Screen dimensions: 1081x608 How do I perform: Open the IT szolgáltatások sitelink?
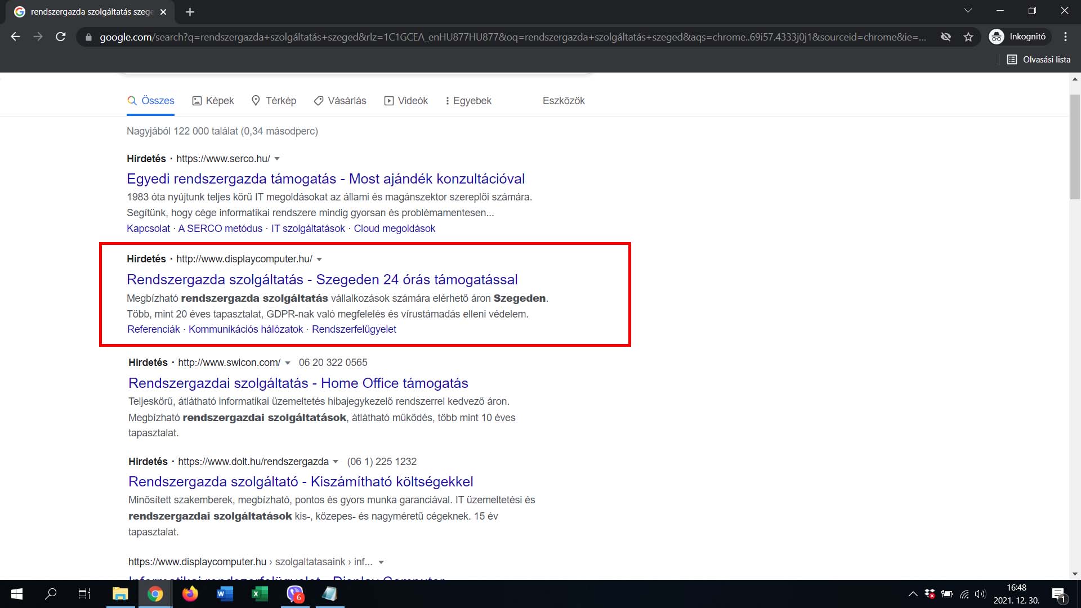(x=308, y=229)
